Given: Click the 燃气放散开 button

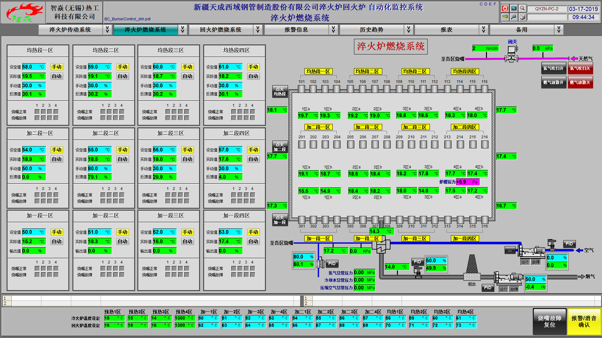Looking at the screenshot, I should (553, 82).
